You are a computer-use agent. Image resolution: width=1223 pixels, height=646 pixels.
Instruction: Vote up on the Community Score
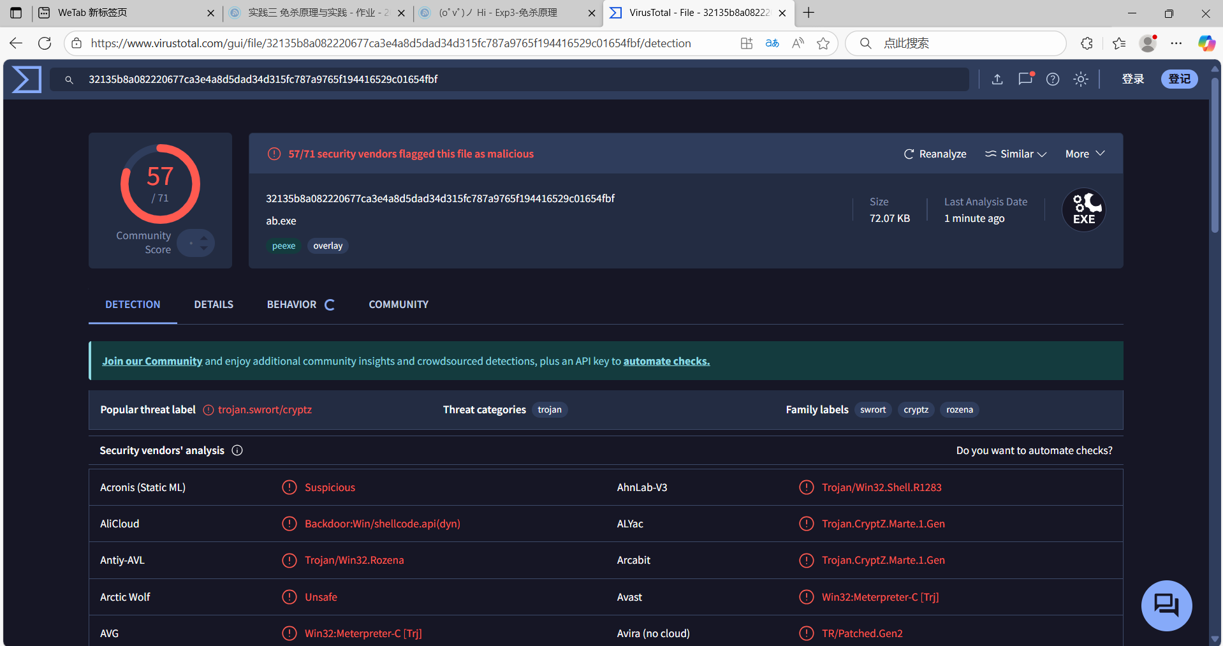[x=204, y=238]
